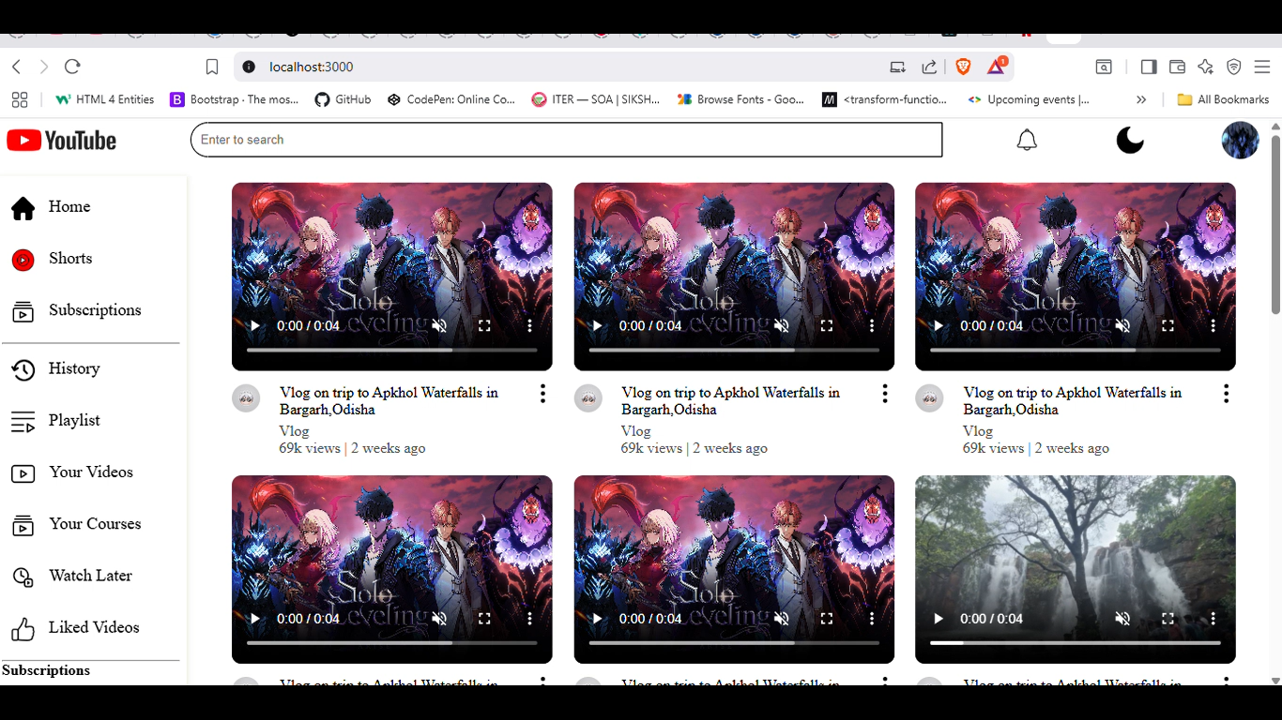Screen dimensions: 1282x720
Task: Open the HTML 4 Entities bookmark
Action: [104, 99]
